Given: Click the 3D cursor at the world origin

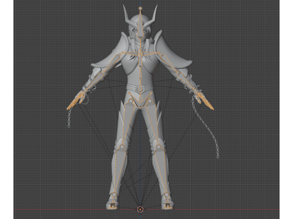Looking at the screenshot, I should click(140, 209).
